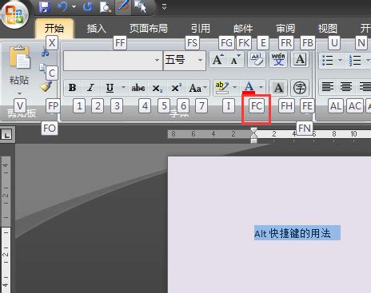Image resolution: width=371 pixels, height=293 pixels.
Task: Open the bullet library dropdown arrow
Action: click(x=340, y=61)
